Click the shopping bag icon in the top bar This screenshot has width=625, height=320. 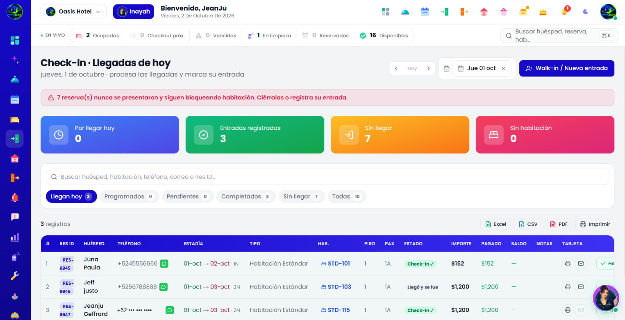click(504, 12)
